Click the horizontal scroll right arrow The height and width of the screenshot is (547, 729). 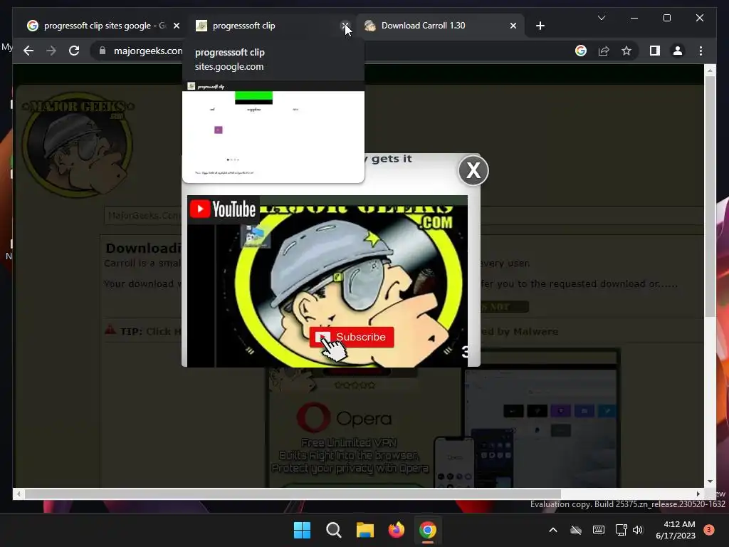pos(698,494)
